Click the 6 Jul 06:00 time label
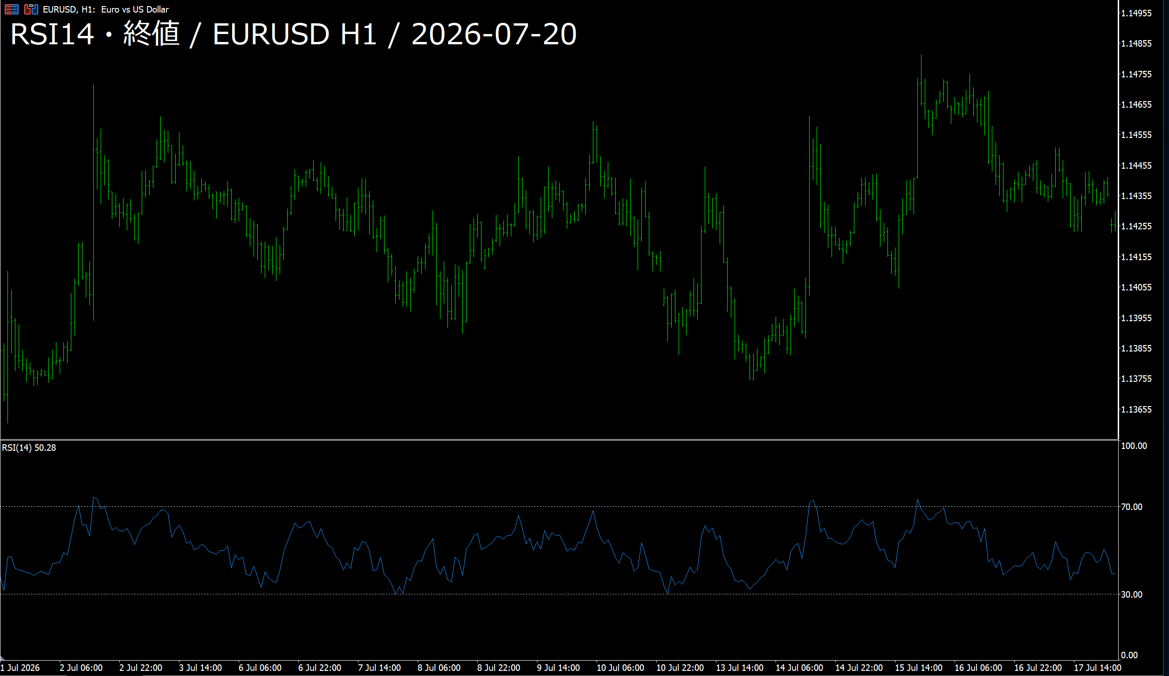1169x676 pixels. pos(260,668)
